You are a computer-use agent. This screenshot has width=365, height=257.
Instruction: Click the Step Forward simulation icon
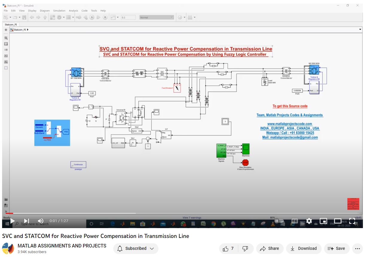coord(99,18)
